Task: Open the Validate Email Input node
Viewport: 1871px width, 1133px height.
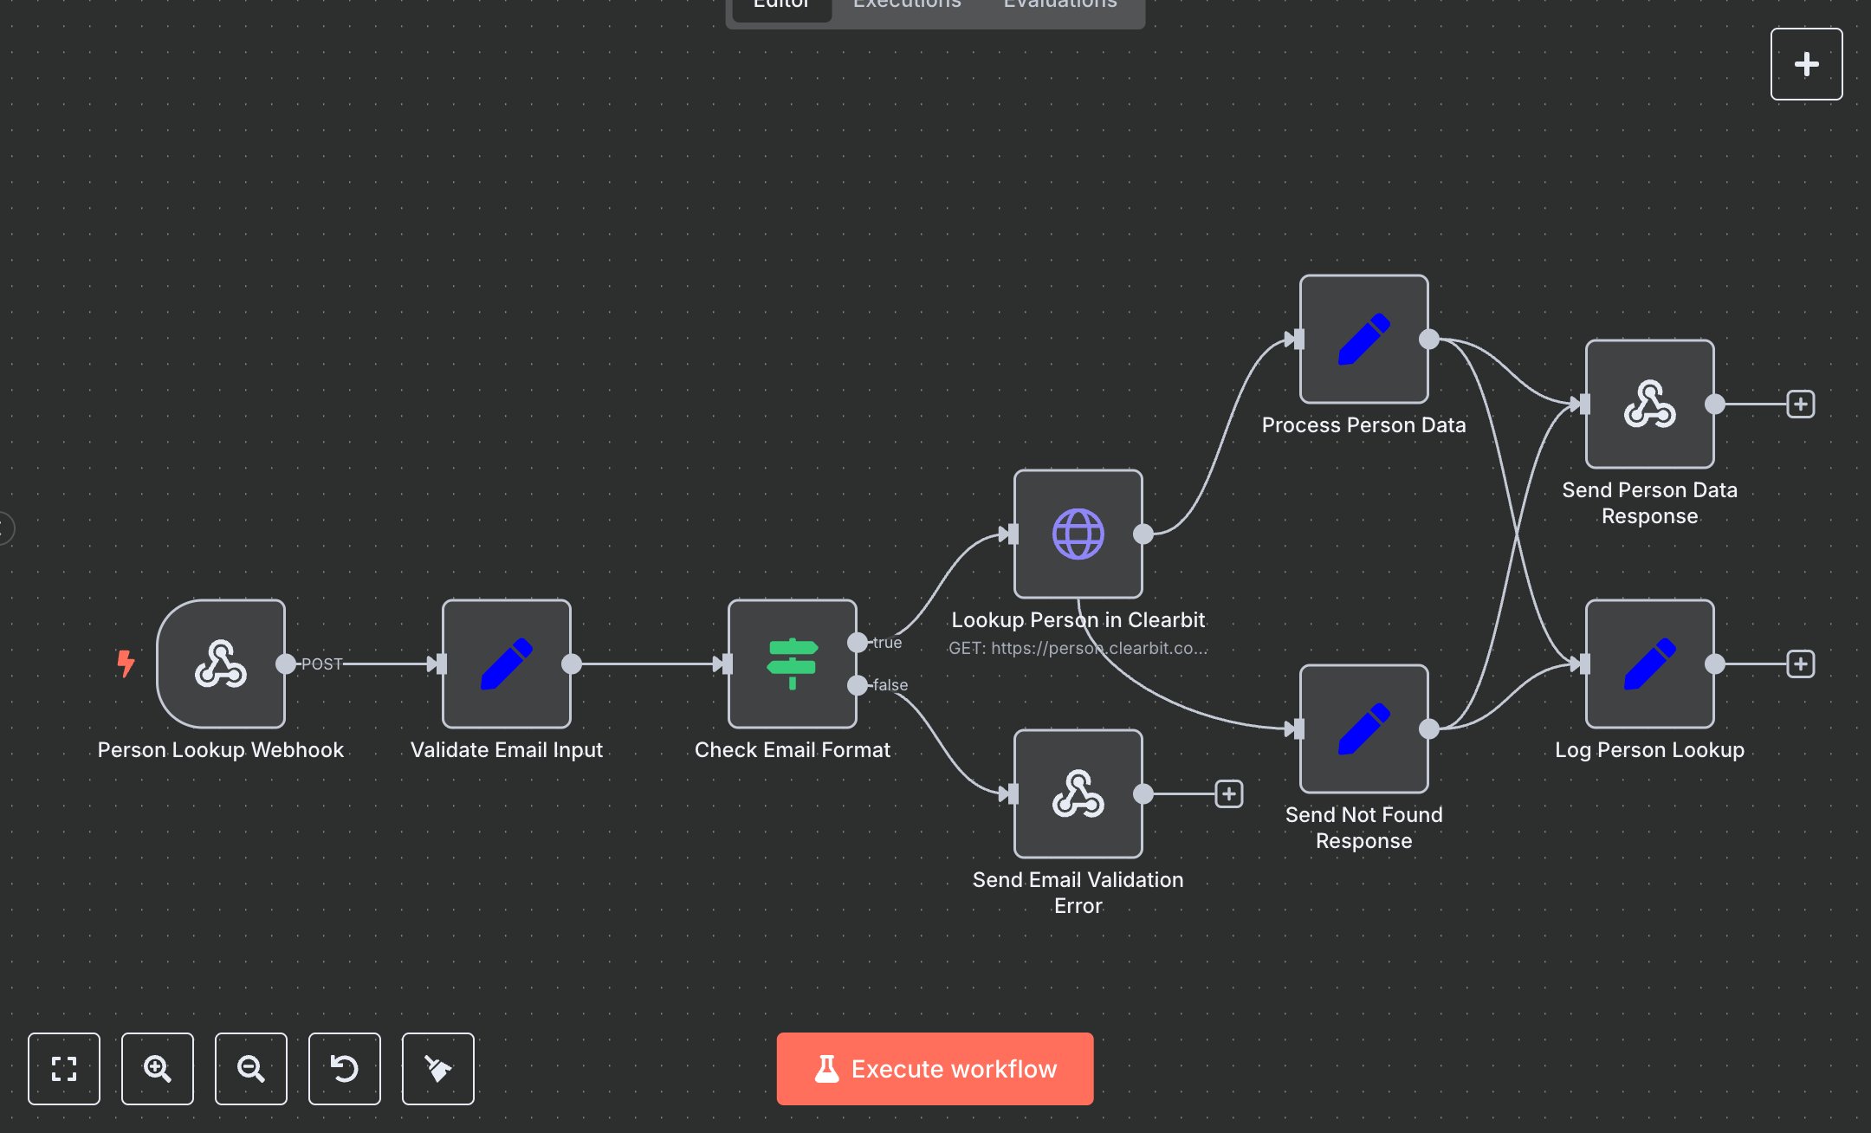Action: coord(506,664)
